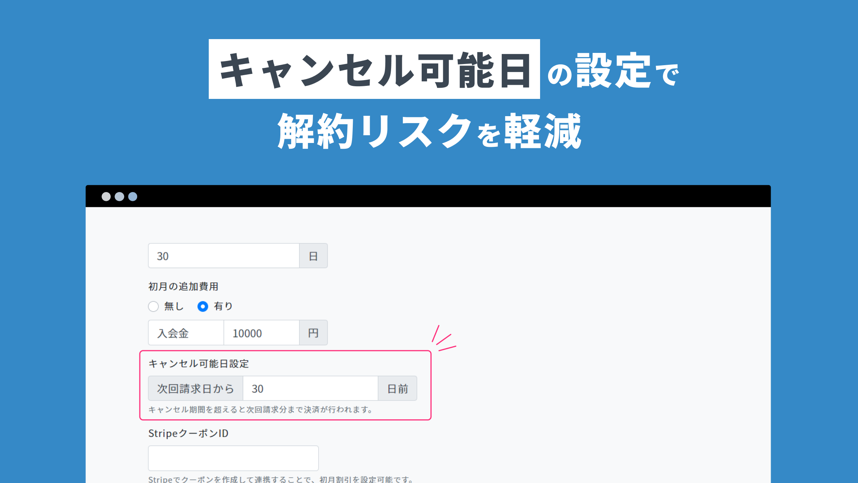Viewport: 858px width, 483px height.
Task: Click the 次回請求日から prefix label
Action: click(195, 388)
